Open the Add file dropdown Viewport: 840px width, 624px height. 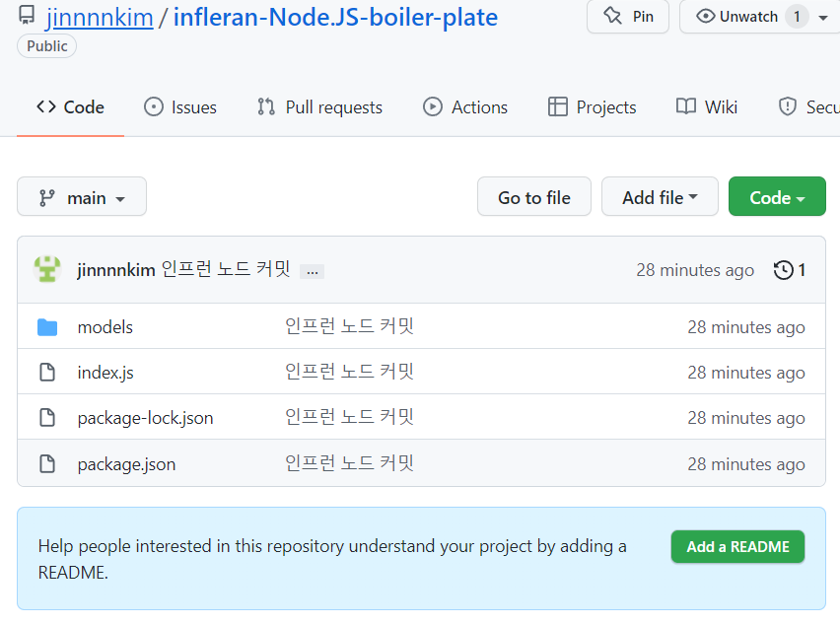[x=660, y=197]
